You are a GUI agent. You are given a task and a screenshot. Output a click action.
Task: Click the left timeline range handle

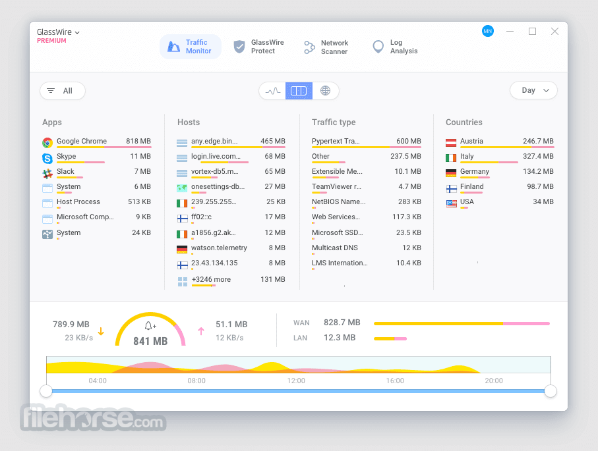[x=46, y=391]
